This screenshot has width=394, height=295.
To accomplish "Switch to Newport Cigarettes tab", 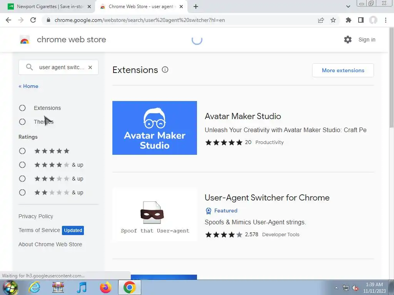I will tap(50, 7).
